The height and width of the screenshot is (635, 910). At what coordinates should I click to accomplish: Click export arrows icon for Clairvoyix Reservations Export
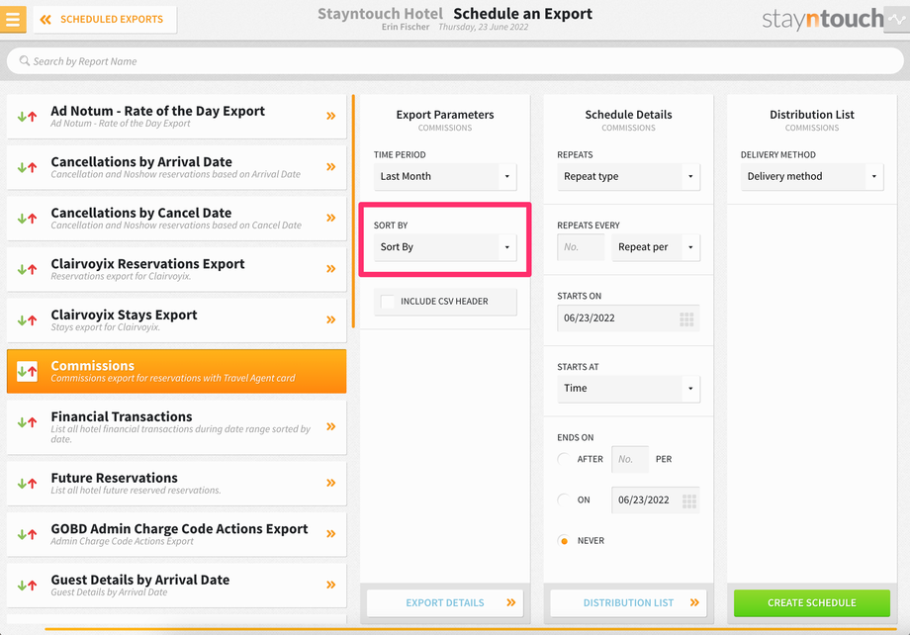[27, 269]
